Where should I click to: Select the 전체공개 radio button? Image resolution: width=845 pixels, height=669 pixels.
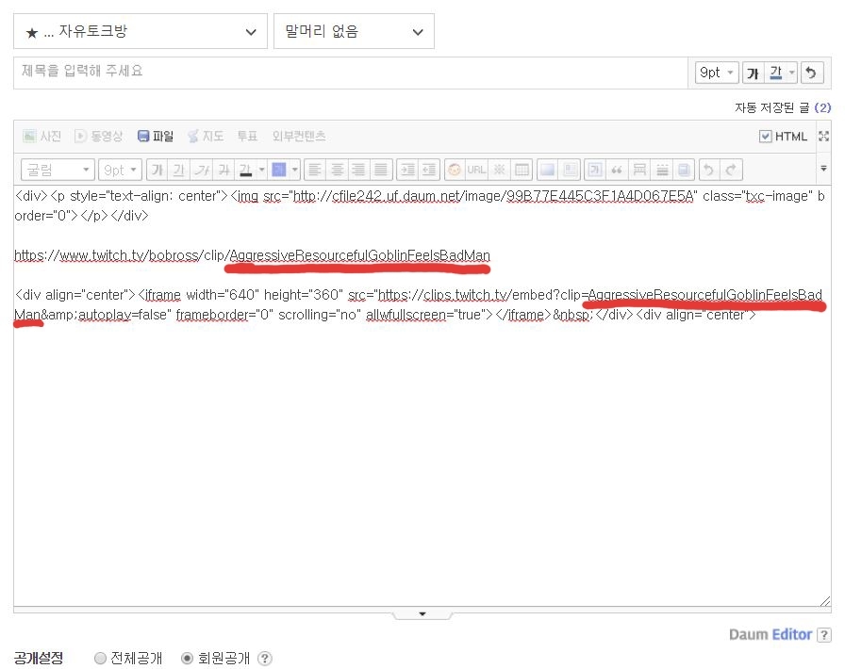(101, 659)
